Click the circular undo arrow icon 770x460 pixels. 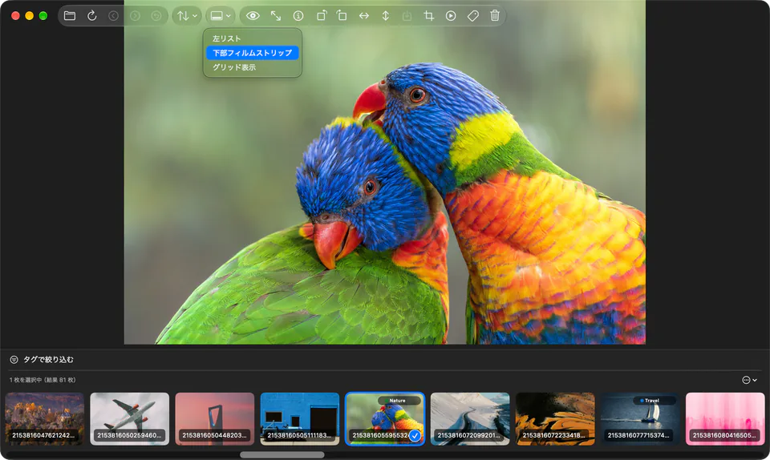tap(156, 16)
